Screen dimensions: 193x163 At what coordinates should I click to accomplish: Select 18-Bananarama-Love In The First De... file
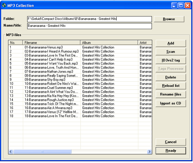tap(51, 116)
